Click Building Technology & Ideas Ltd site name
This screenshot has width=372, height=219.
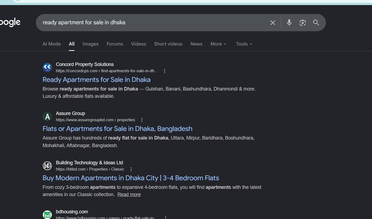coord(89,163)
